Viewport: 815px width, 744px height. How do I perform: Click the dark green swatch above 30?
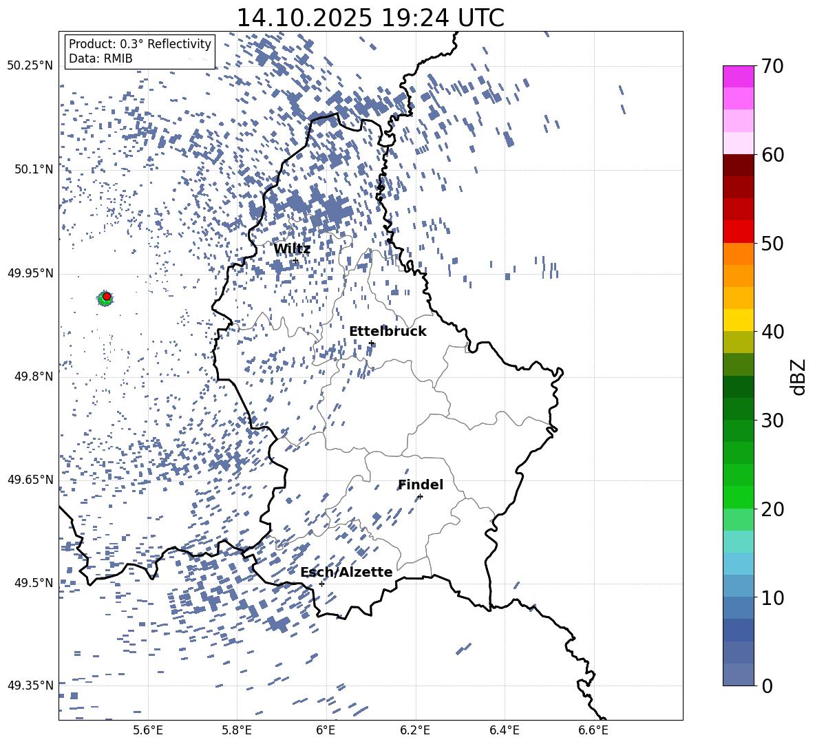tap(738, 409)
